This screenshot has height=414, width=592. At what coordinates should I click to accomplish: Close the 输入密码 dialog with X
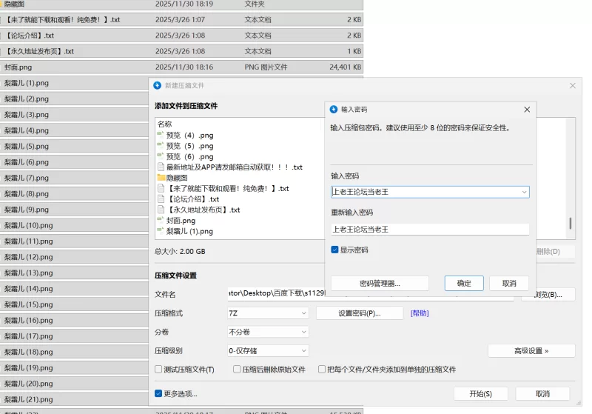pos(527,109)
